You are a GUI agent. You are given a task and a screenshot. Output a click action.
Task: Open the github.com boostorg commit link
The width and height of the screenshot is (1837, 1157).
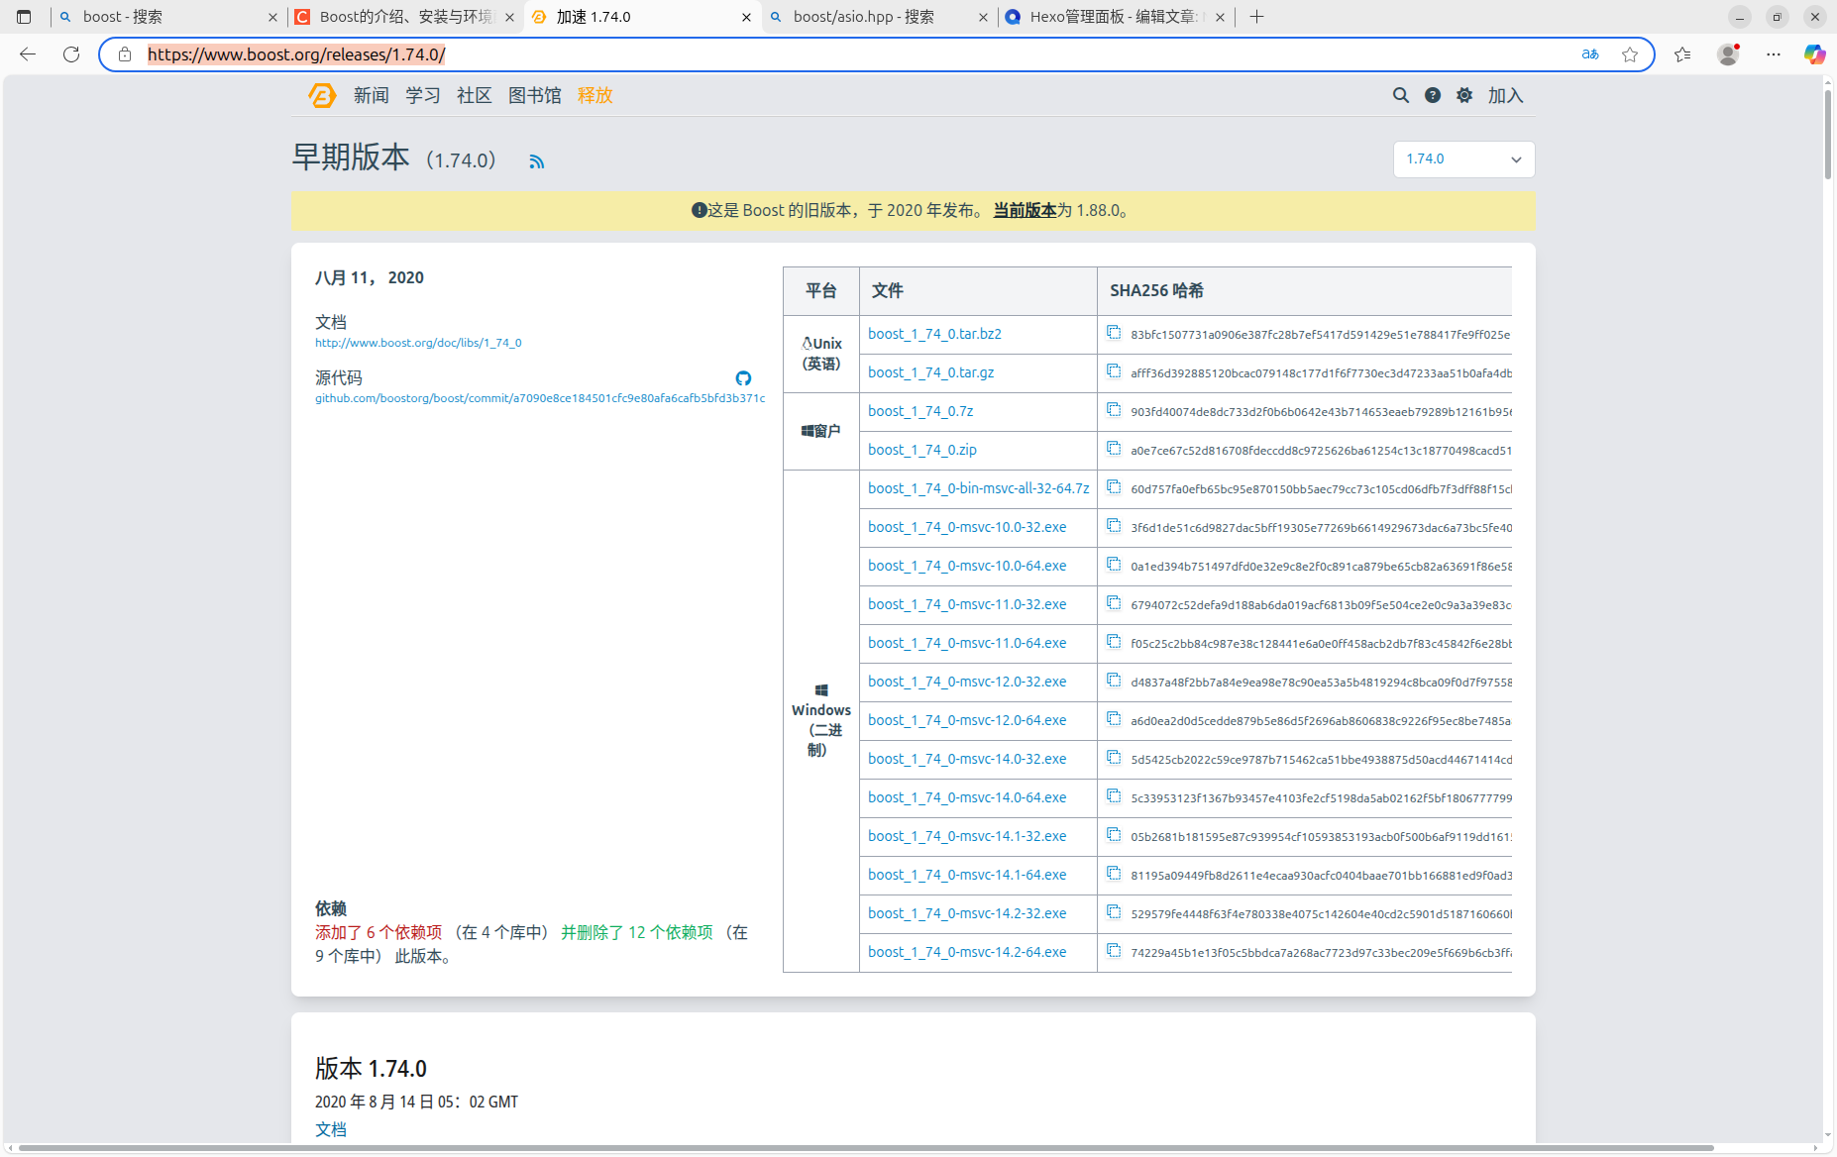point(540,398)
